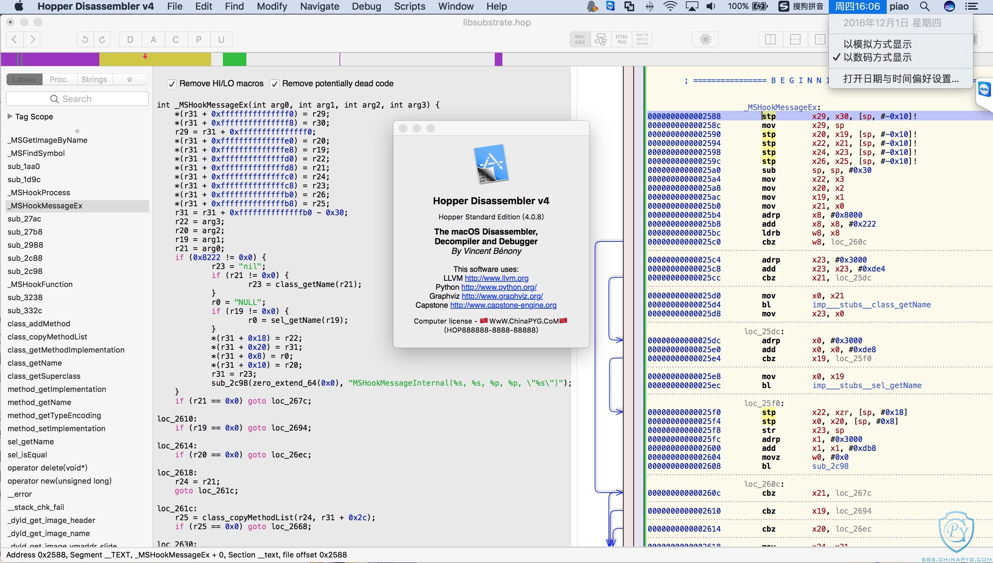The height and width of the screenshot is (563, 993).
Task: Toggle the left sidebar panel icon
Action: tap(770, 39)
